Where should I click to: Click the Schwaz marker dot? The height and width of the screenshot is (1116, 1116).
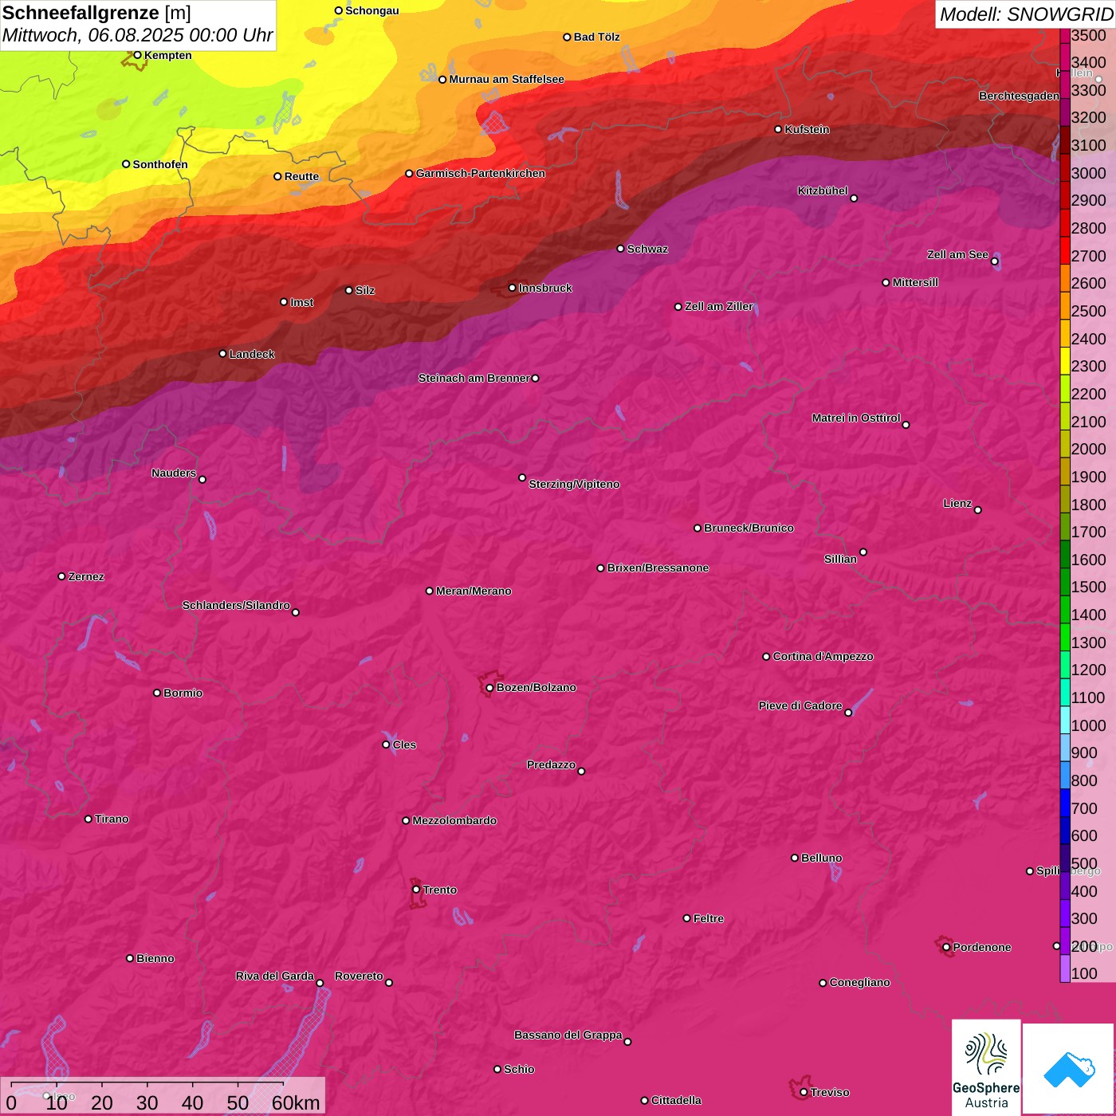[x=621, y=249]
